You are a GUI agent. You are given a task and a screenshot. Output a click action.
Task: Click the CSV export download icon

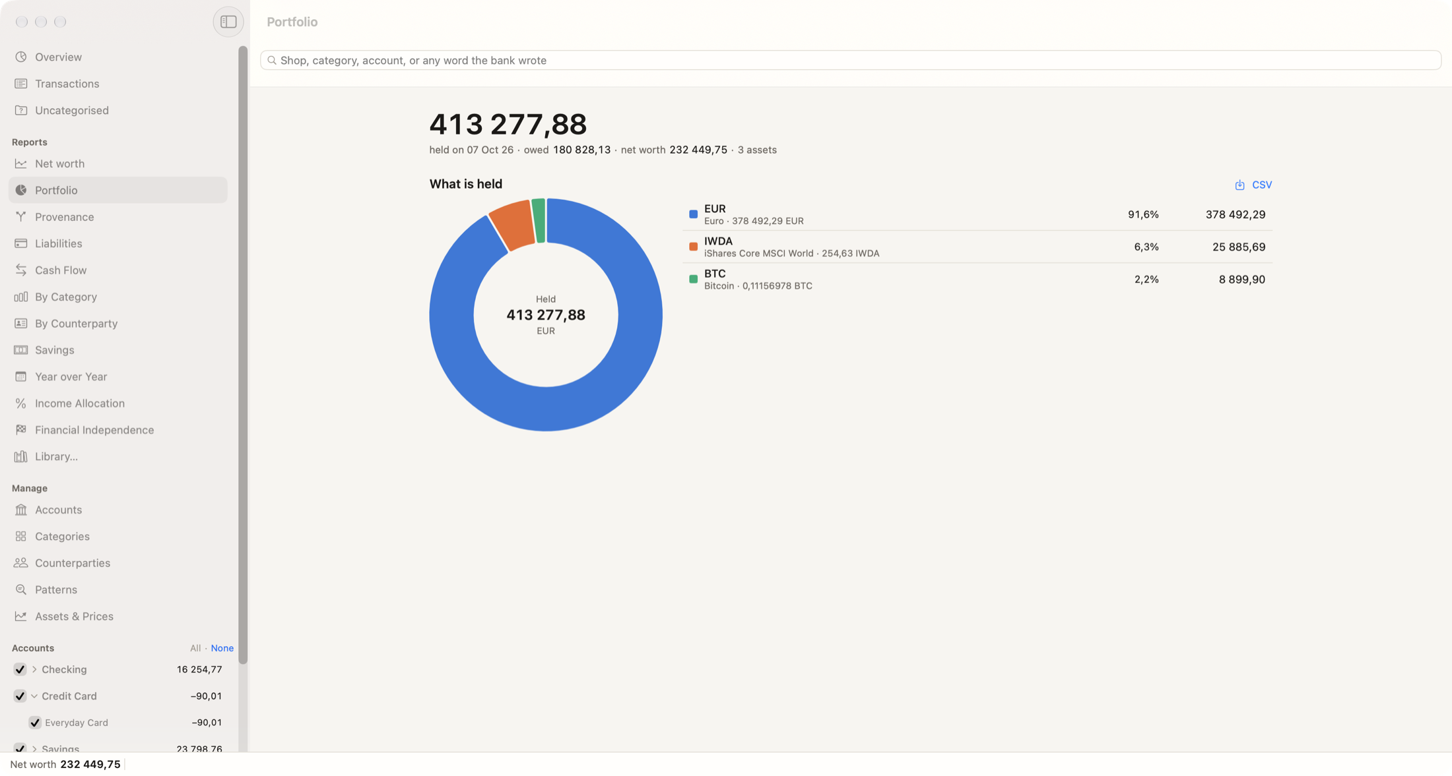coord(1239,185)
